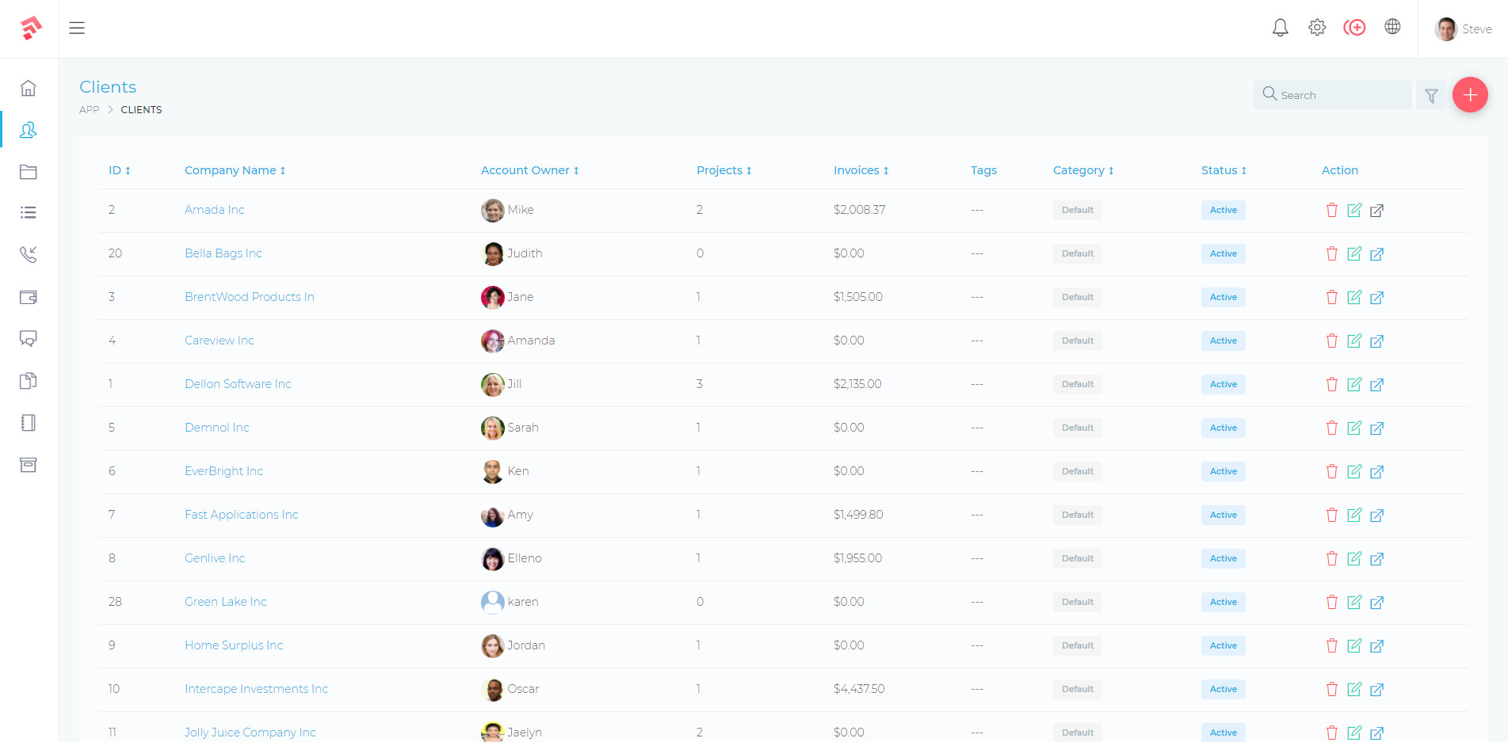Click the pink plus button to add a client
This screenshot has height=742, width=1508.
tap(1471, 94)
